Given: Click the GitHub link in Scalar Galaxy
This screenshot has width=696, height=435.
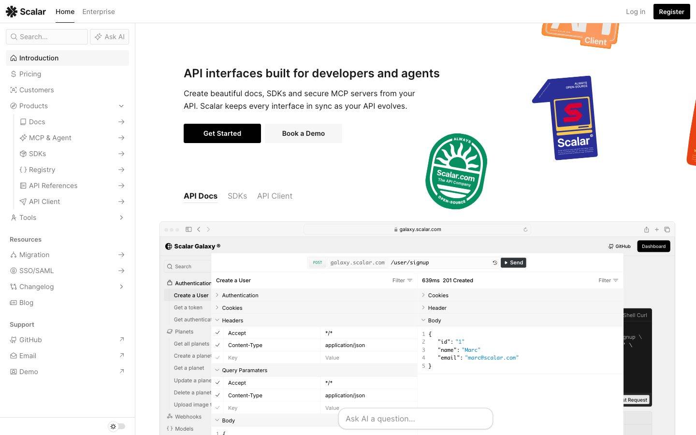Looking at the screenshot, I should click(620, 246).
